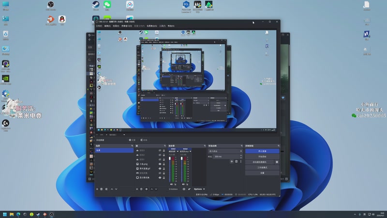
Task: Click the virtual camera settings gear
Action: [277, 162]
